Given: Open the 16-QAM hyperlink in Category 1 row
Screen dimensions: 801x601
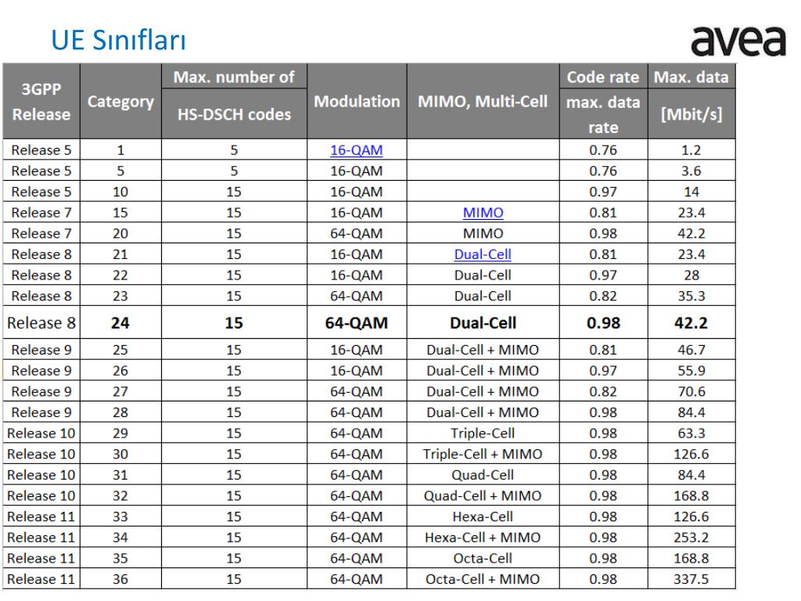Looking at the screenshot, I should (x=356, y=150).
